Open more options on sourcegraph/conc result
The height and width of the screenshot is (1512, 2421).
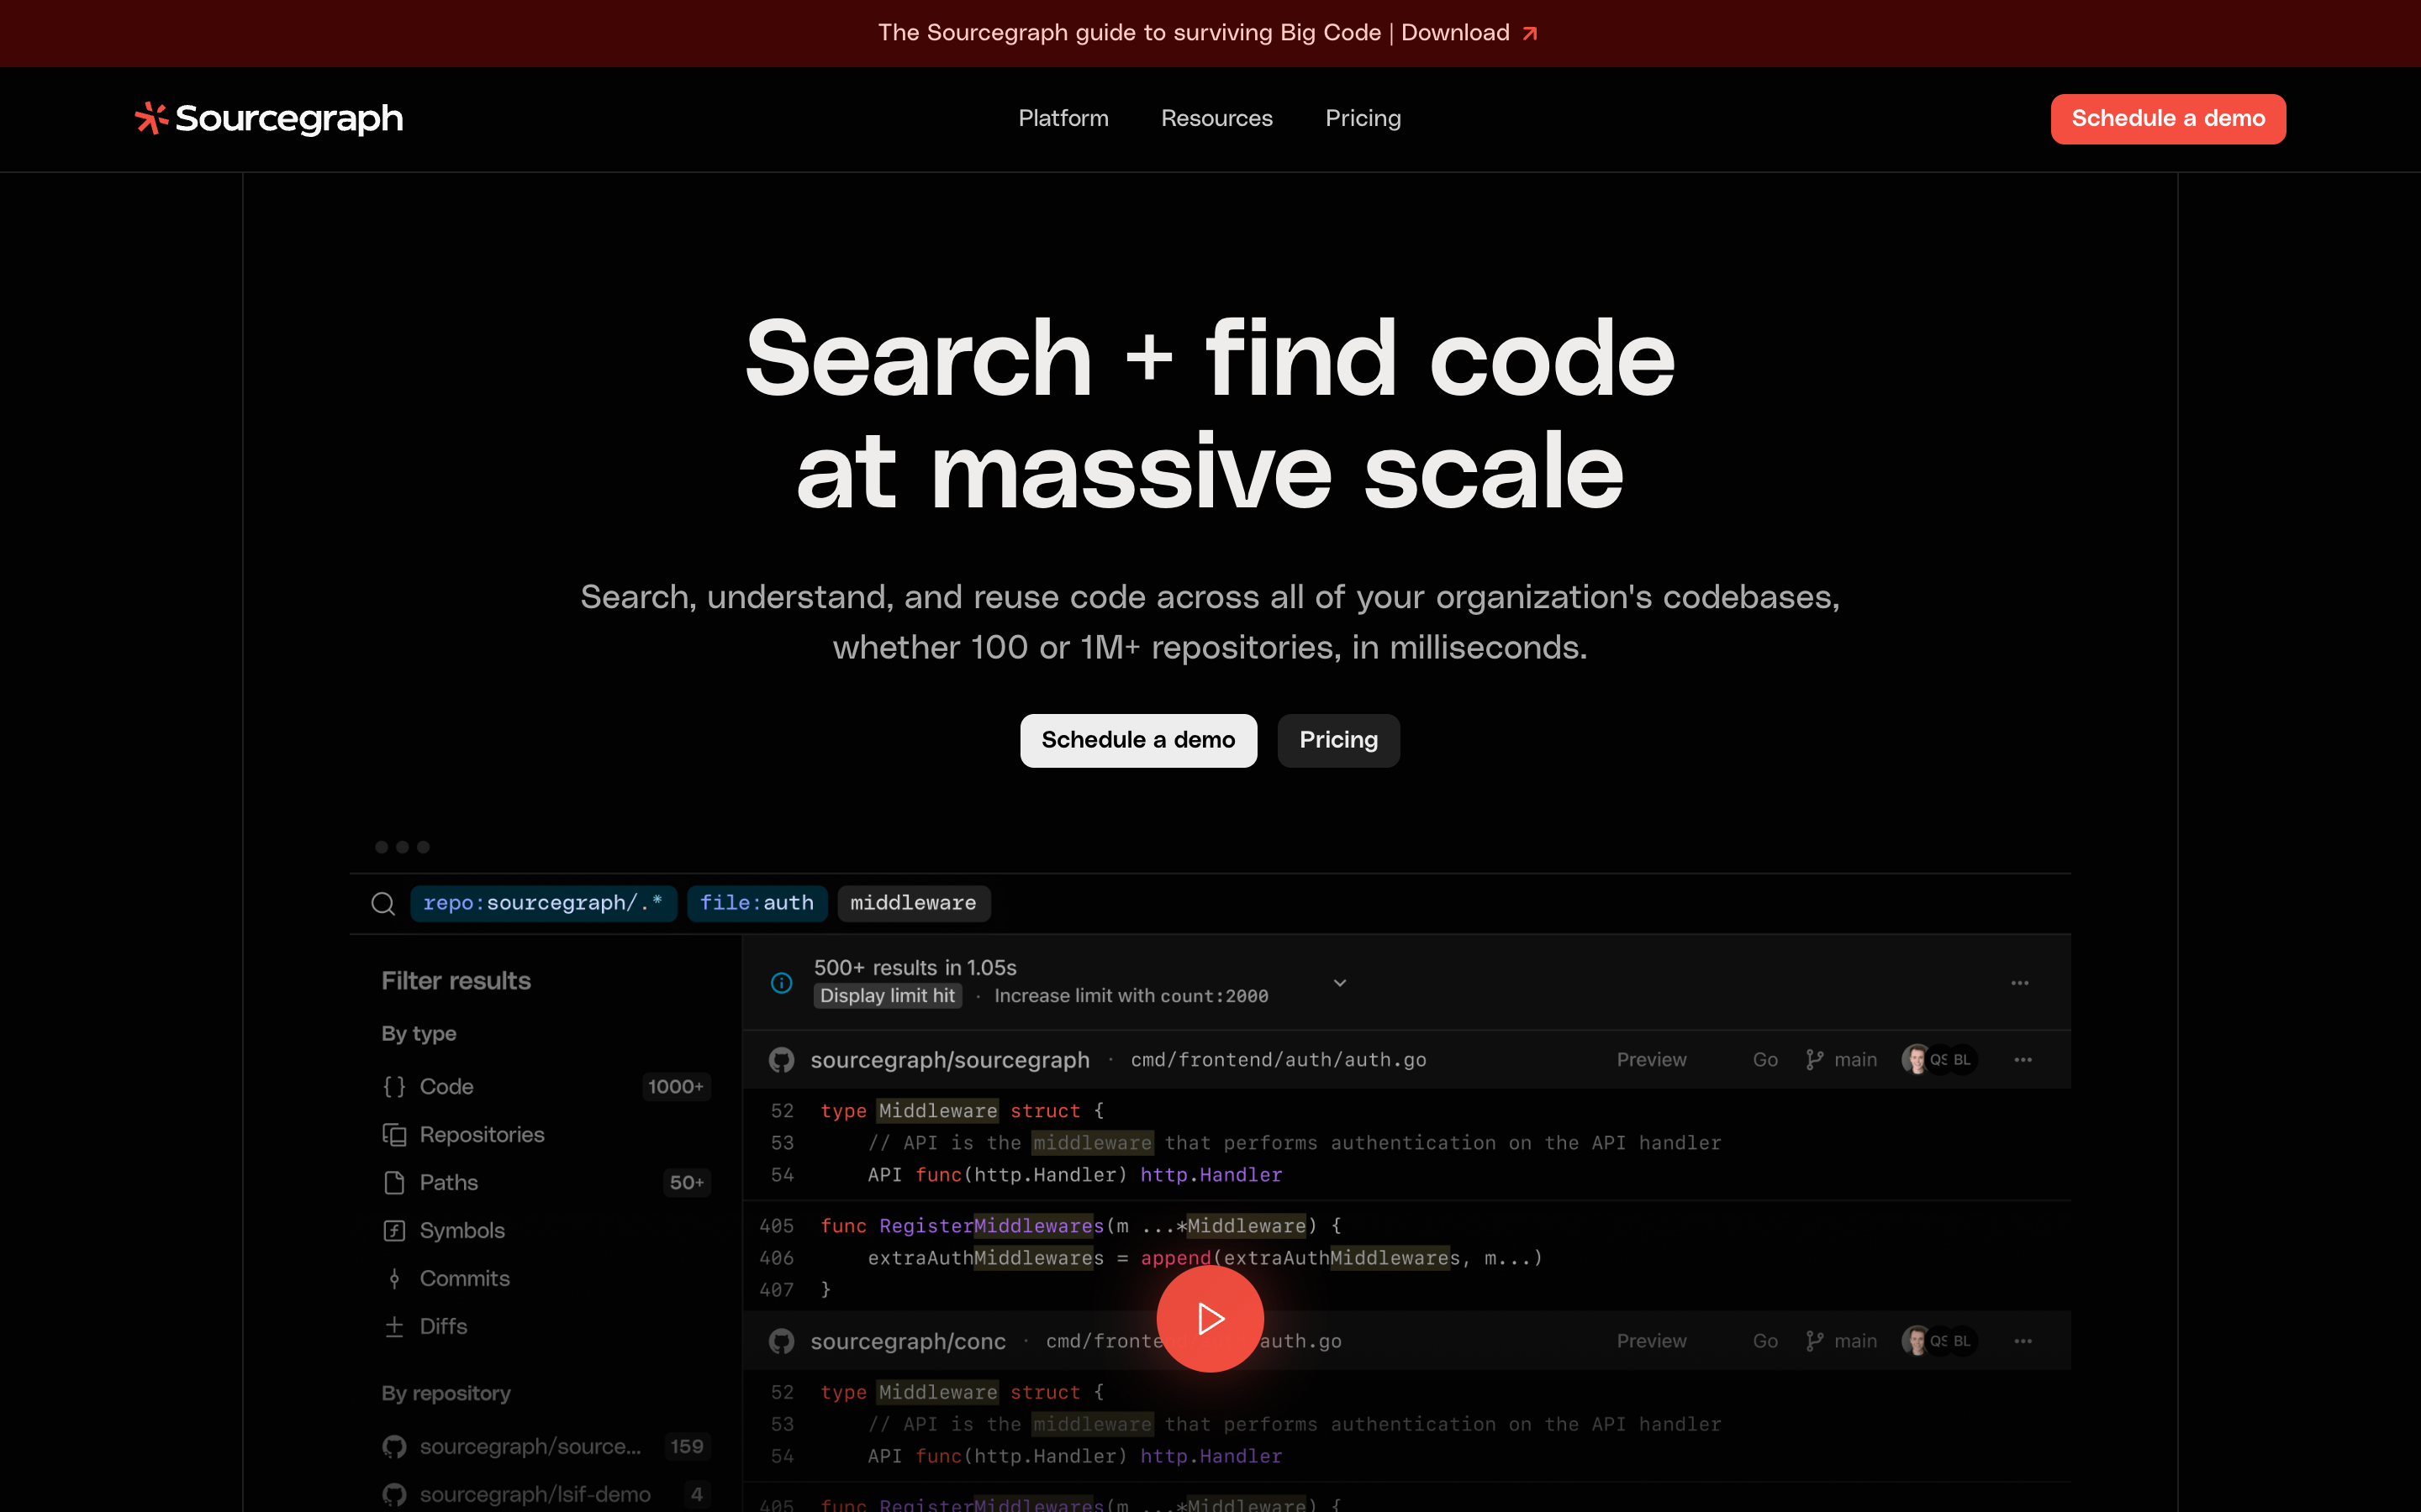2023,1342
